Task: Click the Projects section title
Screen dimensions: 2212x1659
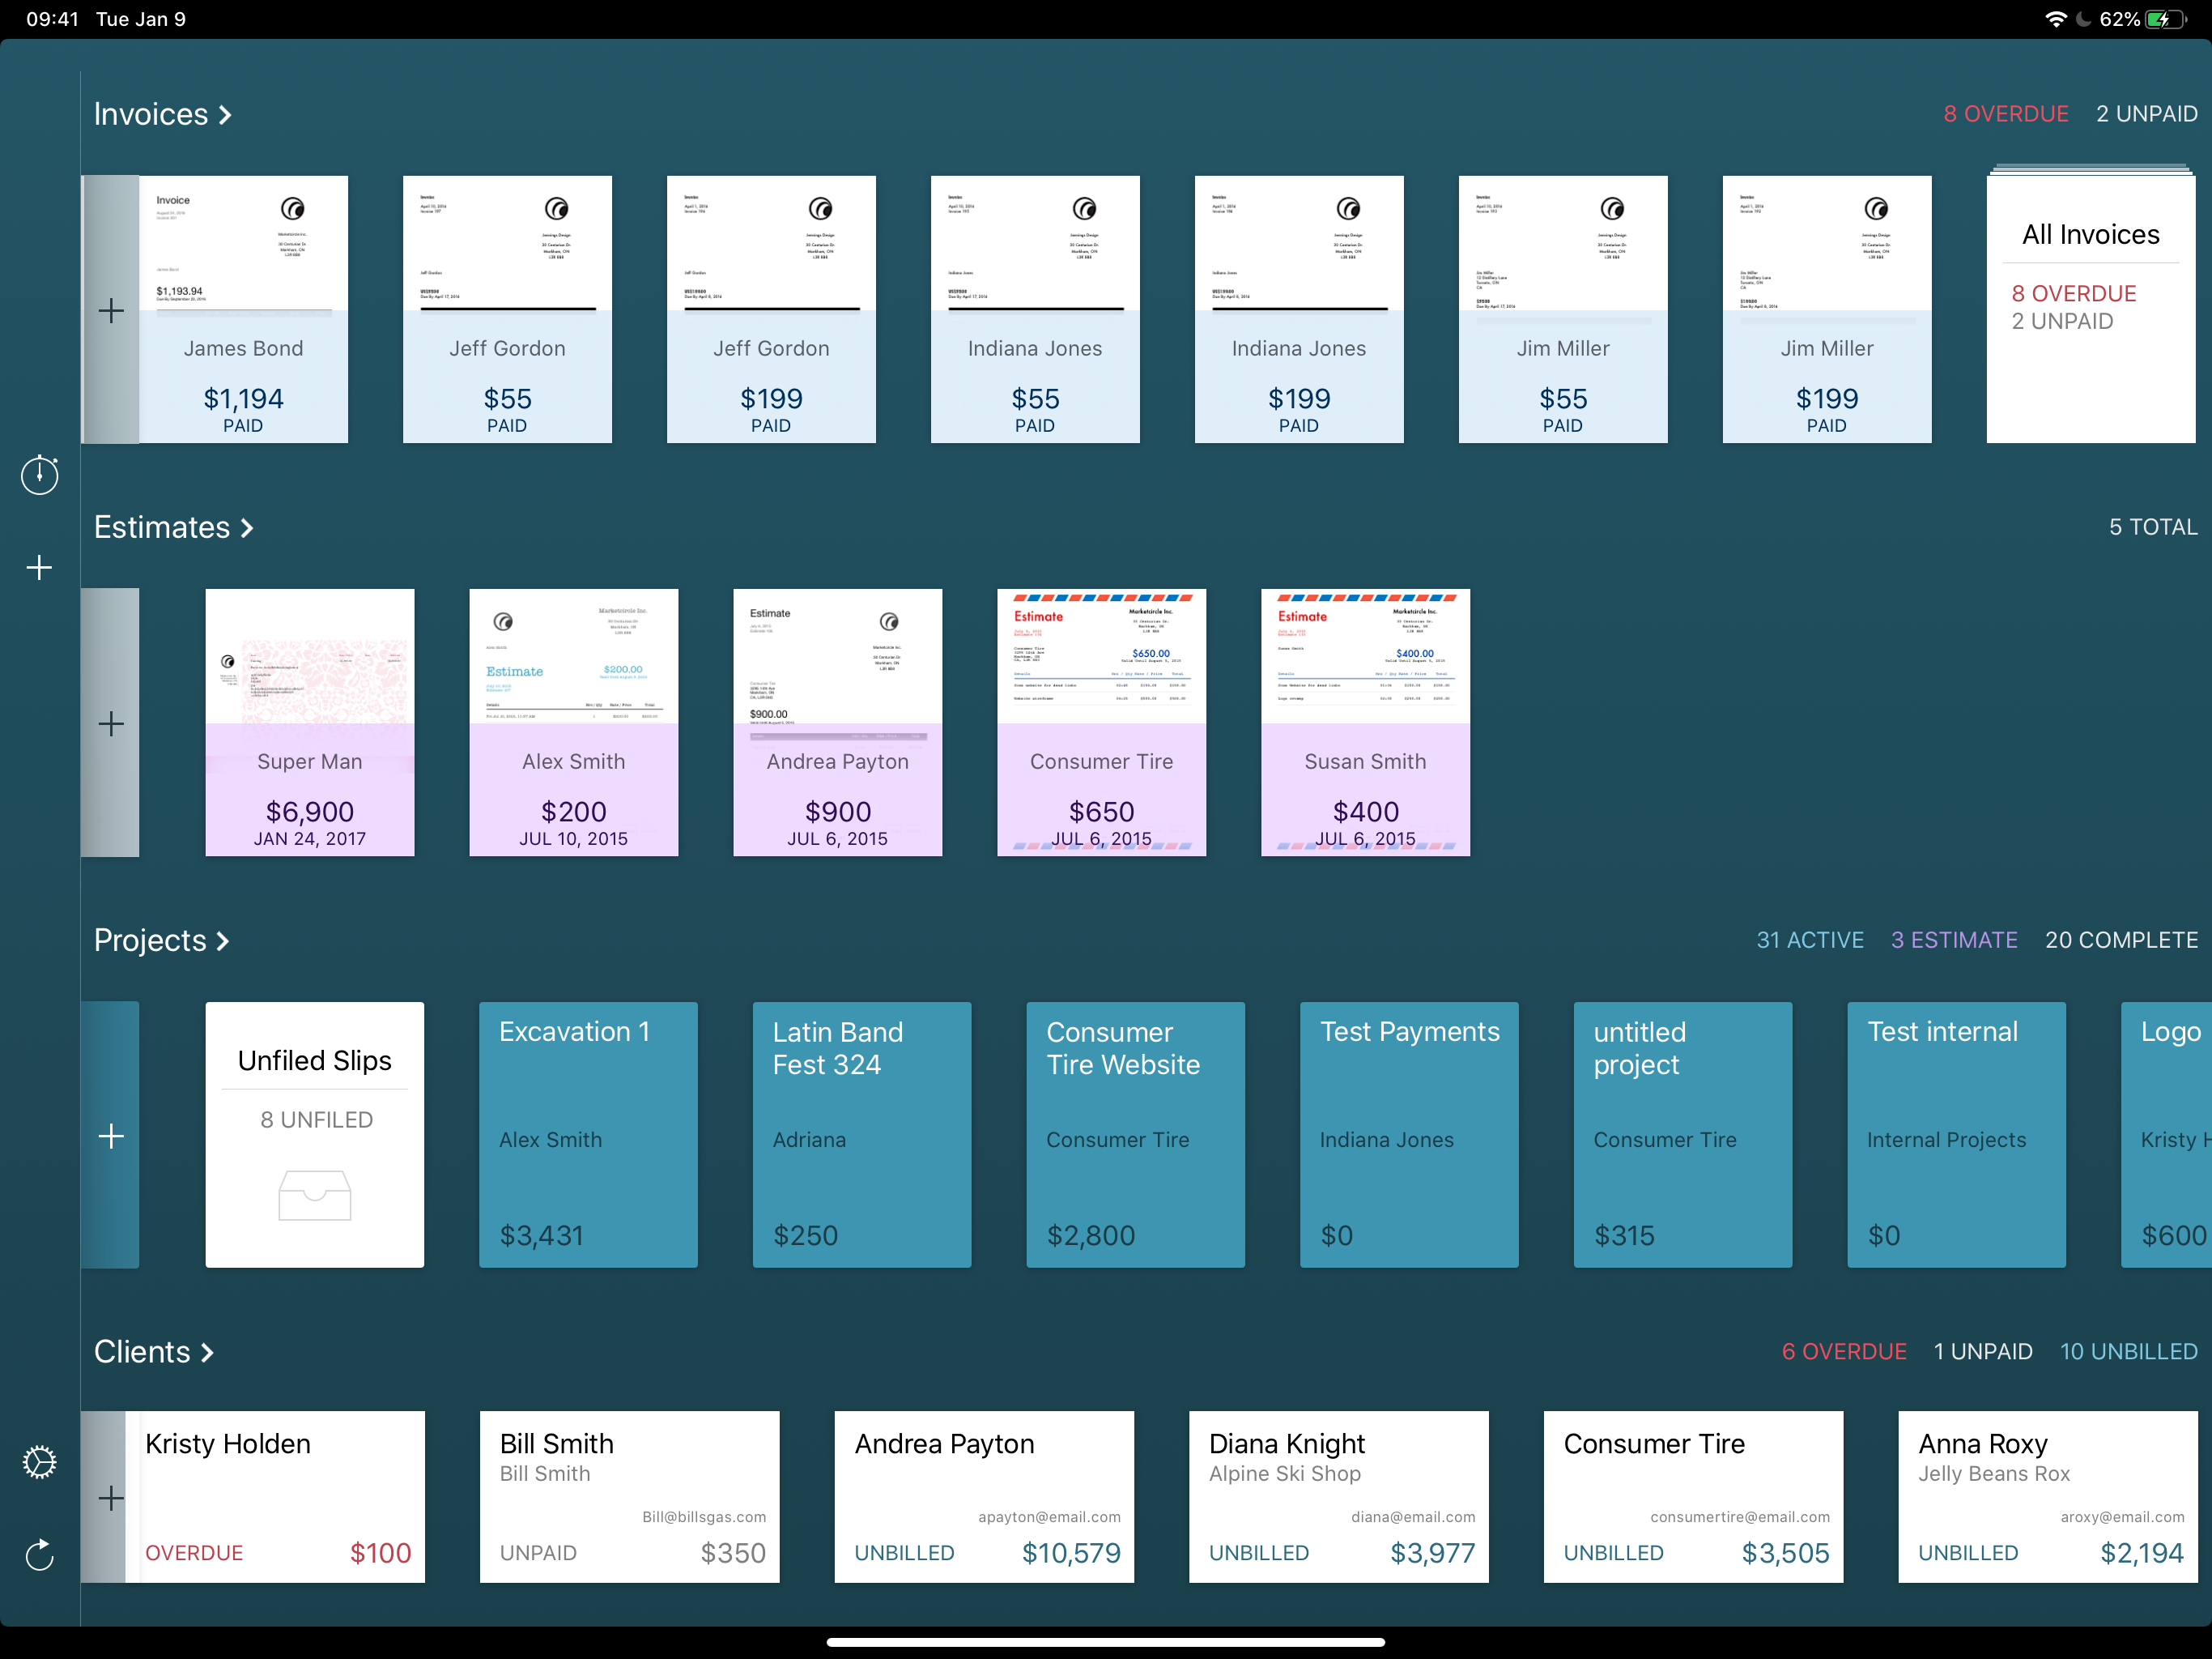Action: 150,941
